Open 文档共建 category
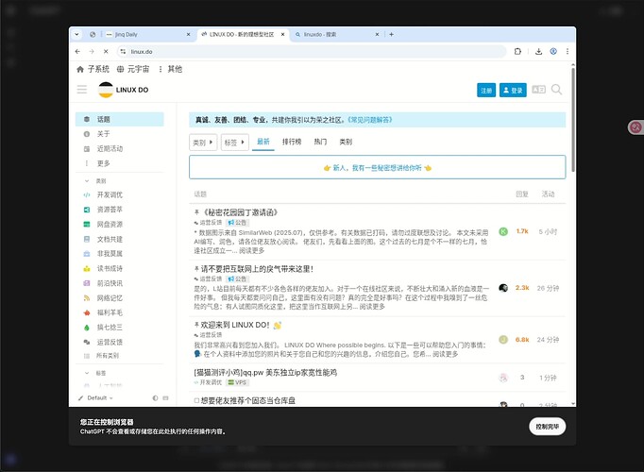644x472 pixels. (120, 239)
